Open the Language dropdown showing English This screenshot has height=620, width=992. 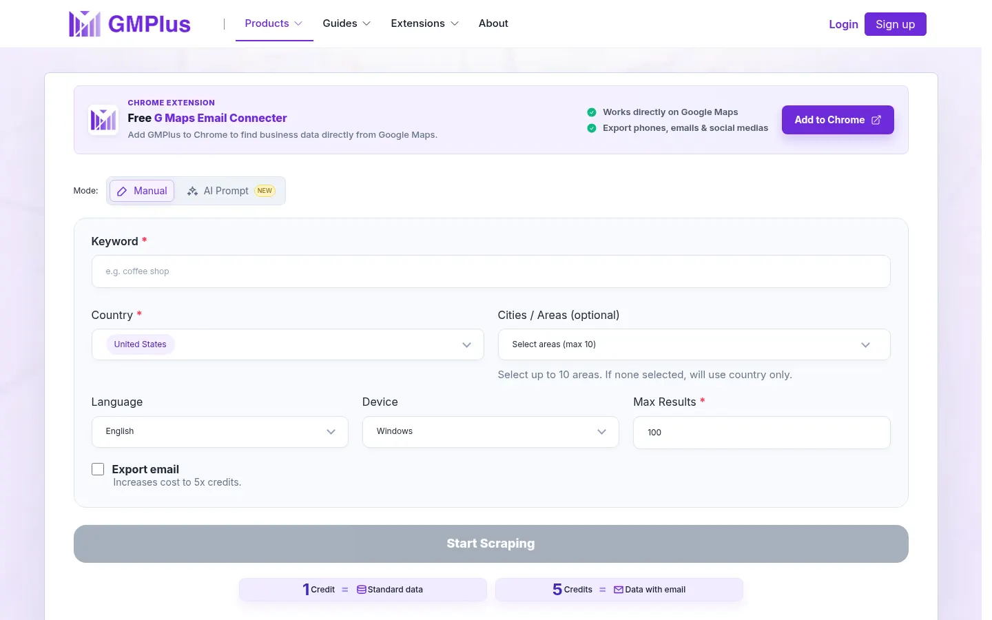click(220, 432)
